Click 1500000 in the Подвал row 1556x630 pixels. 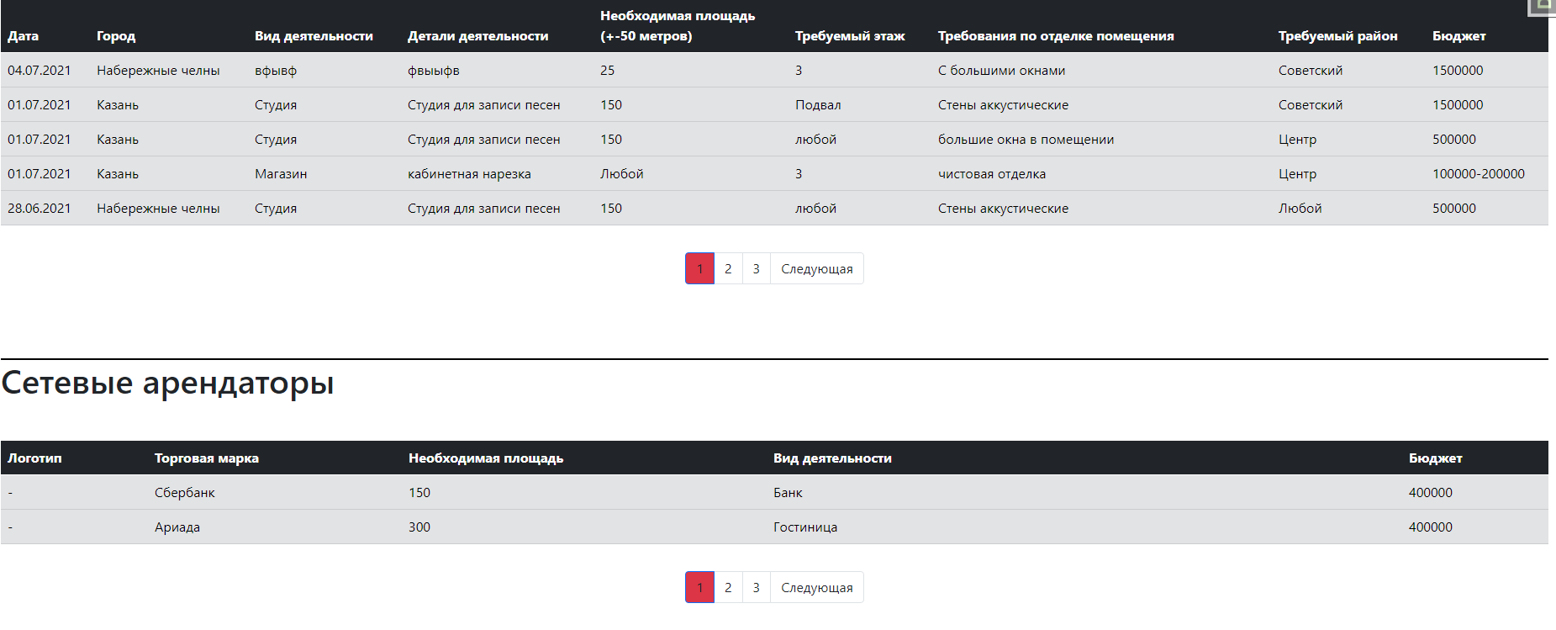1458,105
